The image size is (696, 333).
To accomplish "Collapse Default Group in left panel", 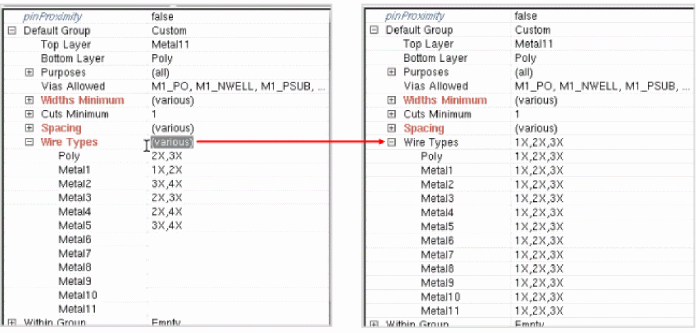I will point(12,31).
